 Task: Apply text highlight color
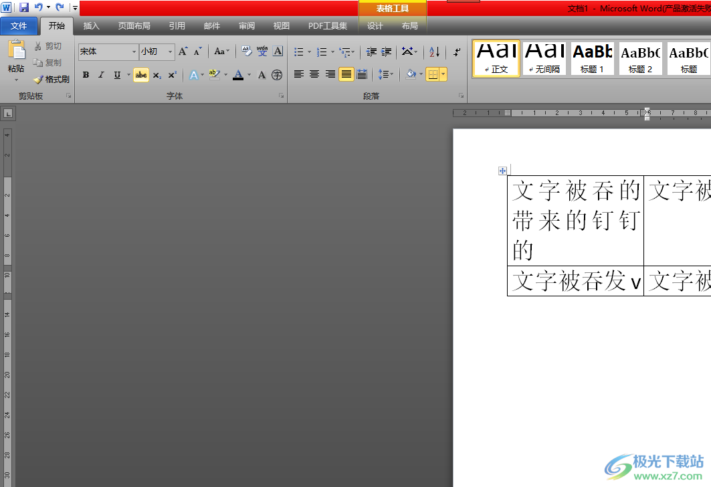pyautogui.click(x=214, y=74)
